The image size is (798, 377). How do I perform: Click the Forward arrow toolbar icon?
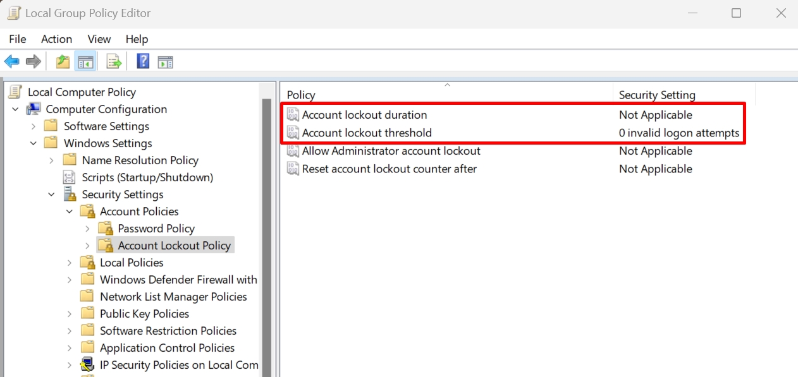[34, 61]
